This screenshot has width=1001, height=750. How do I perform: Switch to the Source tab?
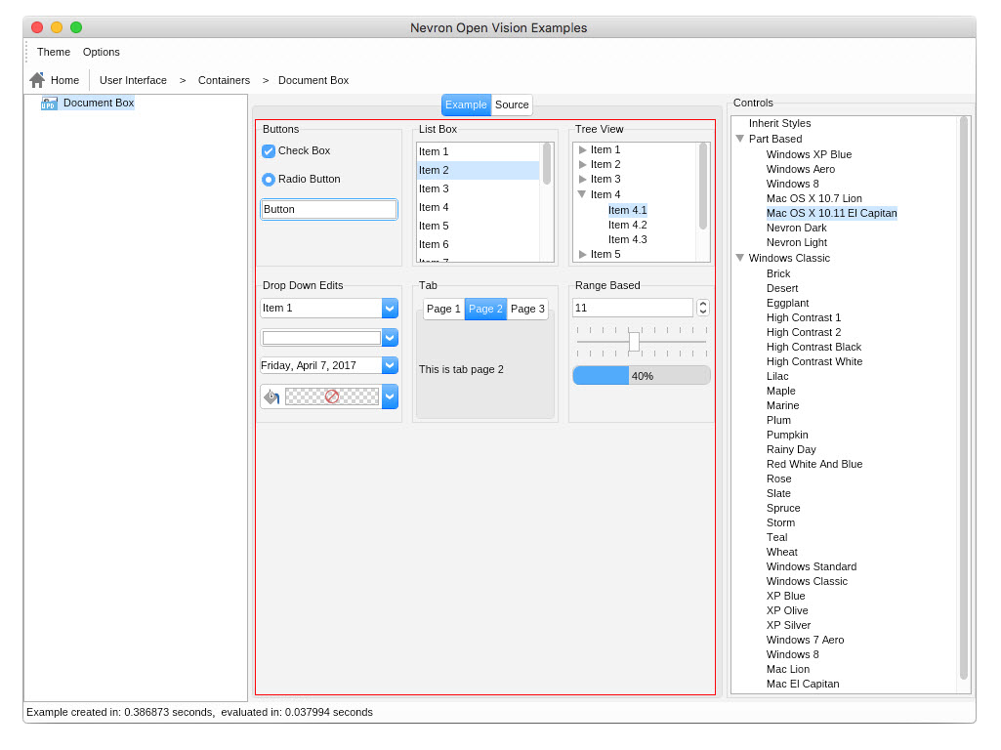coord(512,104)
